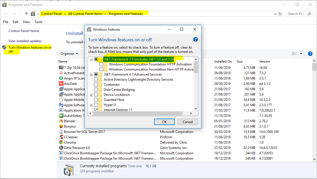This screenshot has width=317, height=179.
Task: Click the 7-Zip 16.04 program icon
Action: pyautogui.click(x=61, y=67)
